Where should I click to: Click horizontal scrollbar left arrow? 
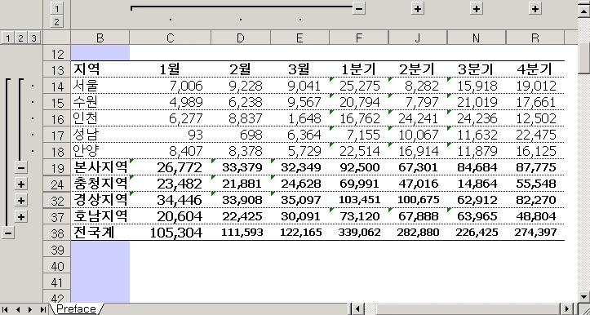[358, 309]
